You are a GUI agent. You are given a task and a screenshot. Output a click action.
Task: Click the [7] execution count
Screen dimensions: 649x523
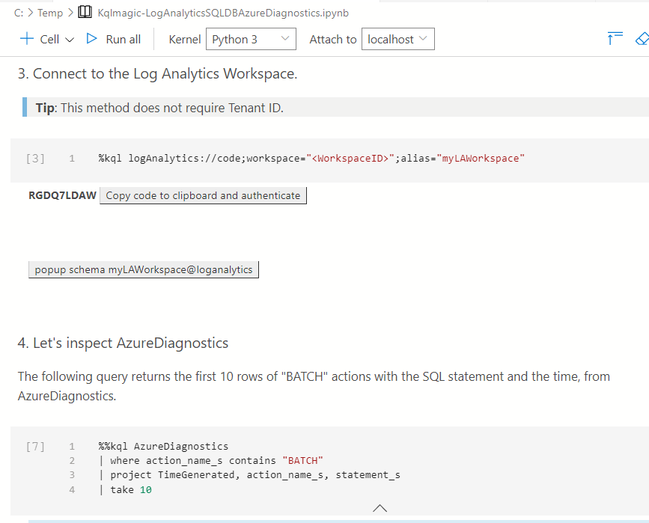[35, 447]
